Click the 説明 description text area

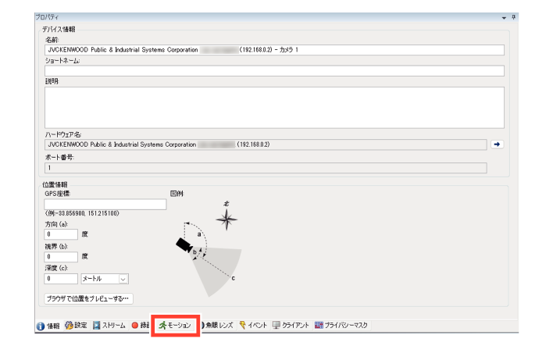pos(274,108)
